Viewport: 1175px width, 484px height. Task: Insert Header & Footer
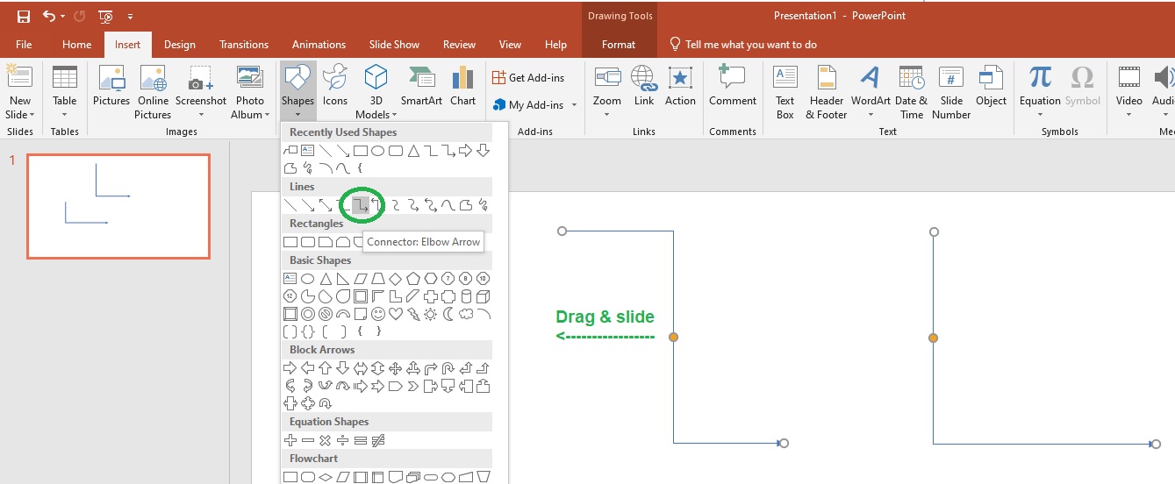click(x=827, y=92)
